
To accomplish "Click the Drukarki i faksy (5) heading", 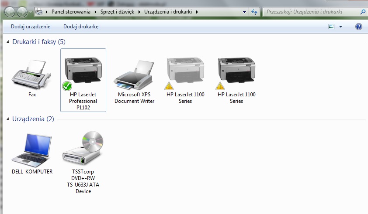I will pyautogui.click(x=39, y=42).
